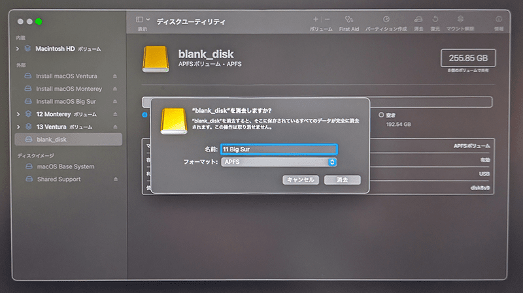
Task: Eject the 12 Monterey volume
Action: pos(115,114)
